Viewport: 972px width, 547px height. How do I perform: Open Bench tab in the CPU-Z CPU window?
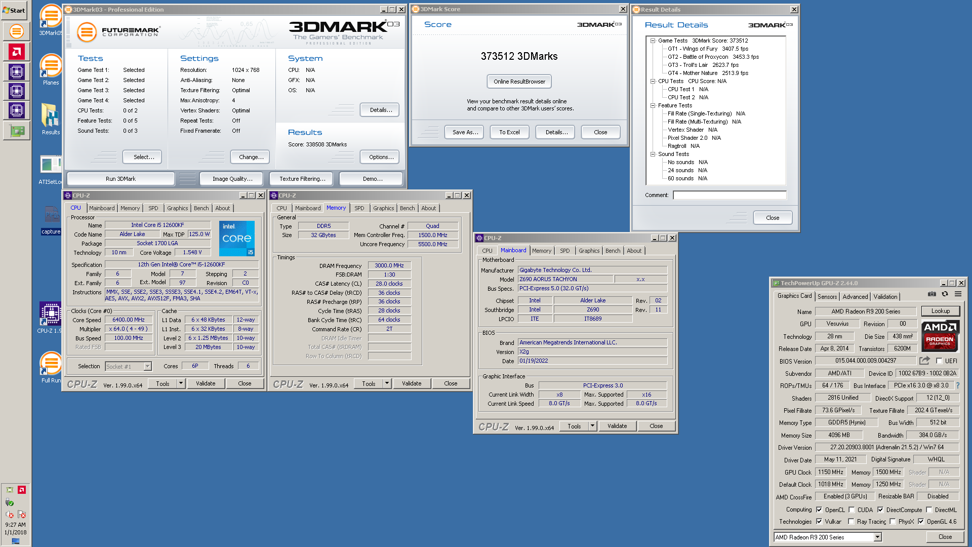[201, 208]
